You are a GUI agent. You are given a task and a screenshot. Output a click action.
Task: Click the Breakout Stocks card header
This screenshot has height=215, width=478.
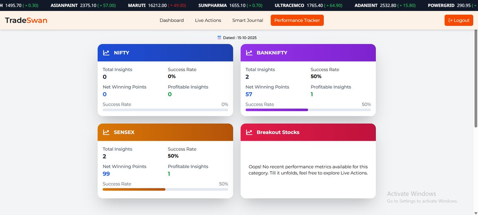tap(308, 132)
